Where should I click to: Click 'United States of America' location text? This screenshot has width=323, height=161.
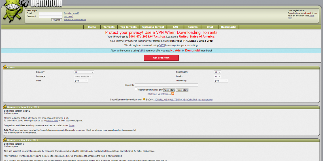(x=197, y=36)
